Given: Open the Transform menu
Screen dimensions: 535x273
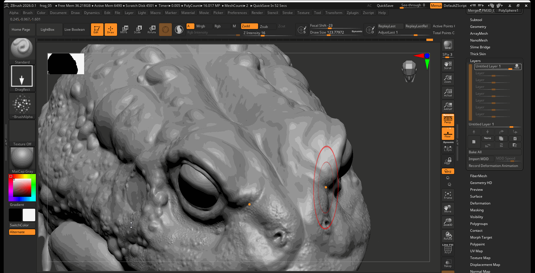Looking at the screenshot, I should pos(333,13).
